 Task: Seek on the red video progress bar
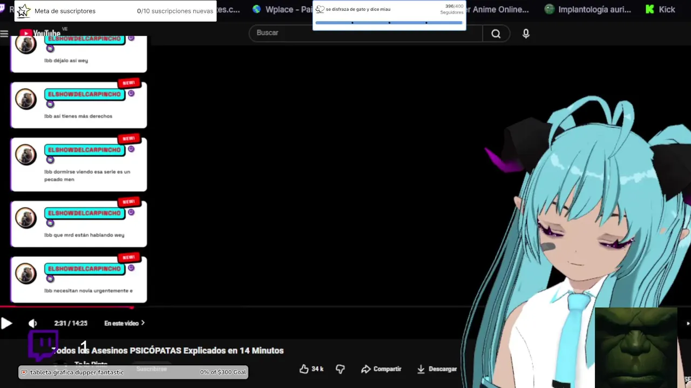pos(66,308)
